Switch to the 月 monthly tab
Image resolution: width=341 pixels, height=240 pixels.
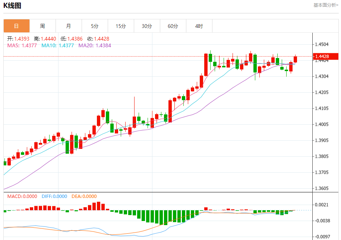69,26
